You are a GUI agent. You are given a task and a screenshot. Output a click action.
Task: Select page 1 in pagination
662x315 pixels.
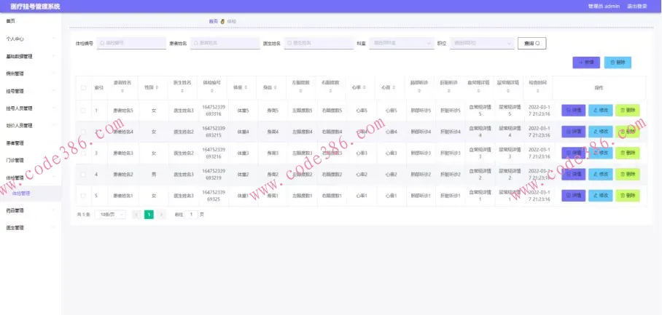tap(149, 215)
